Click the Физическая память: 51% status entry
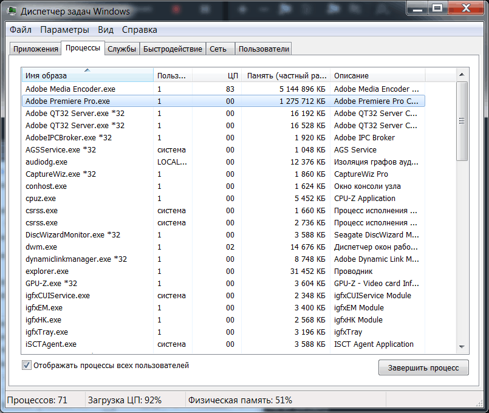489x413 pixels. click(x=240, y=400)
